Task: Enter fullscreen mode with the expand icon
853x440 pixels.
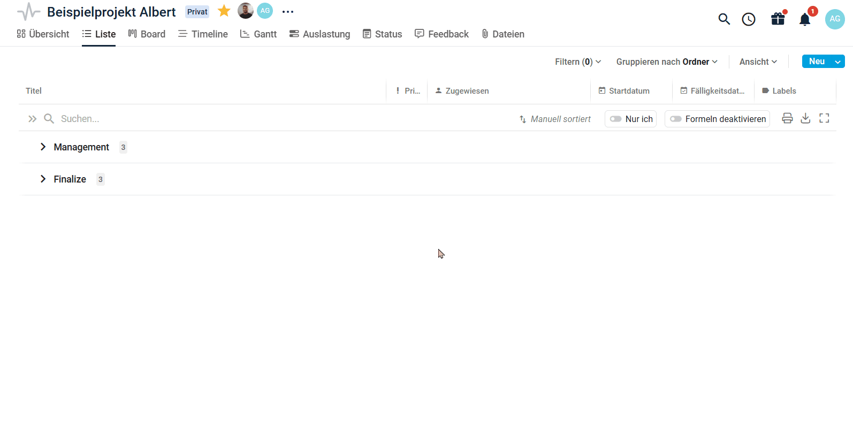Action: (824, 118)
